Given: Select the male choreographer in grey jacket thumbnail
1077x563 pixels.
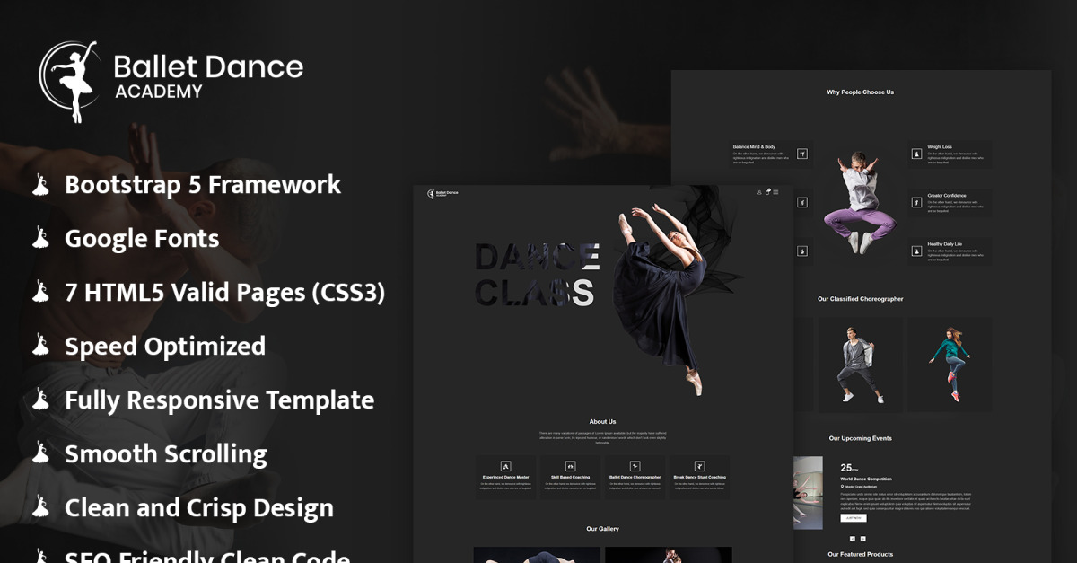Looking at the screenshot, I should click(x=861, y=365).
